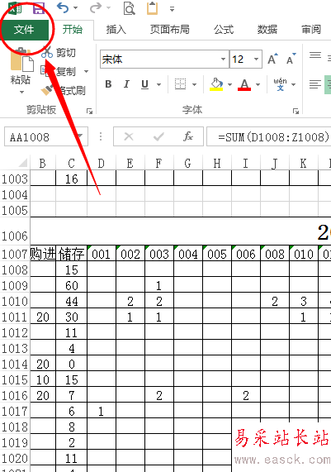Switch to the 审阅 (Review) tab
Image resolution: width=331 pixels, height=472 pixels.
[x=311, y=30]
